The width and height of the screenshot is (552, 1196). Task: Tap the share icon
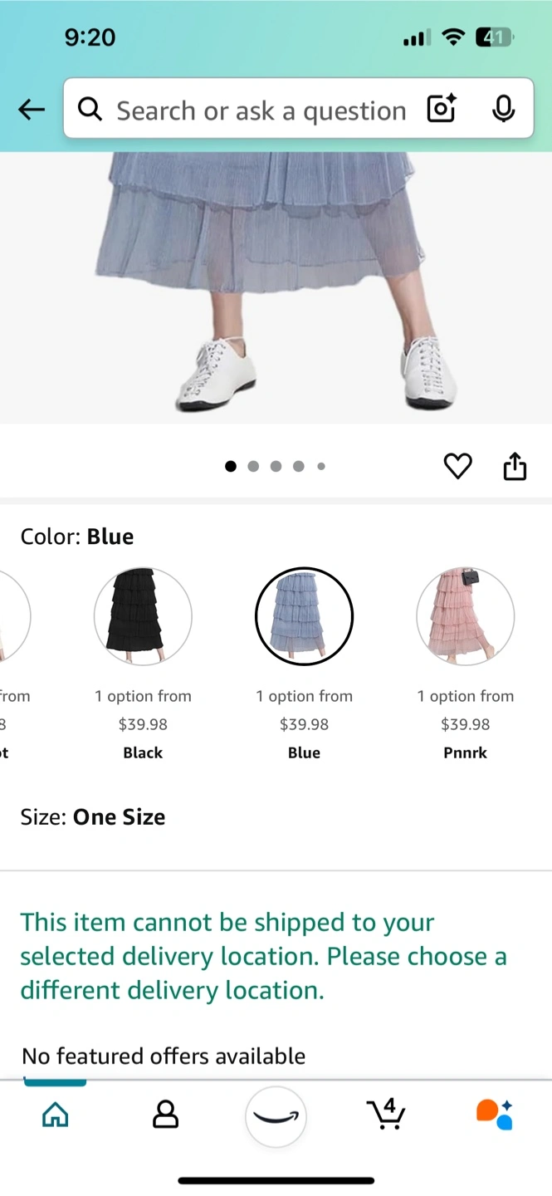pos(515,466)
